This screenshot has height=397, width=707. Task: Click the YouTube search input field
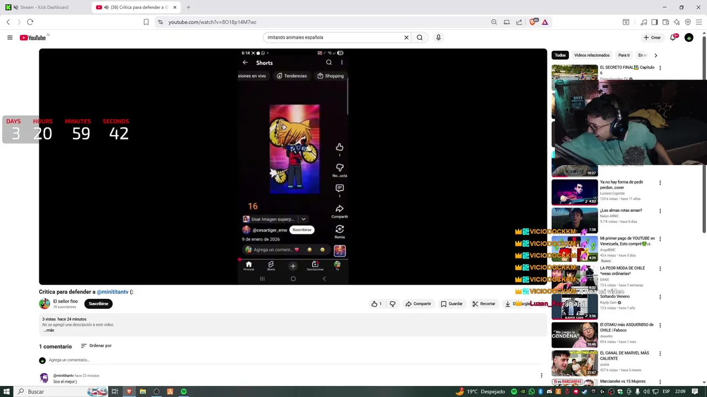(x=334, y=37)
